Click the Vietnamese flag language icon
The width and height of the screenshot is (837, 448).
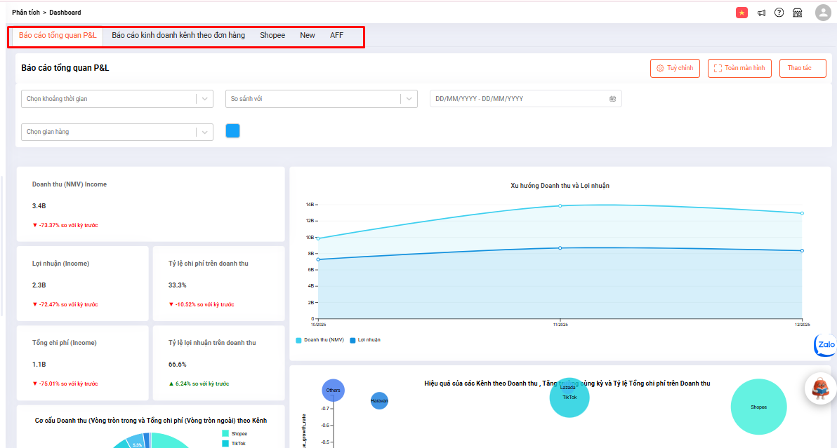tap(742, 13)
